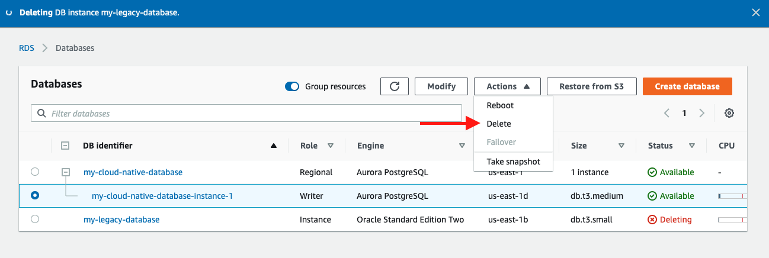The image size is (769, 258).
Task: Open my-legacy-database link
Action: [x=121, y=220]
